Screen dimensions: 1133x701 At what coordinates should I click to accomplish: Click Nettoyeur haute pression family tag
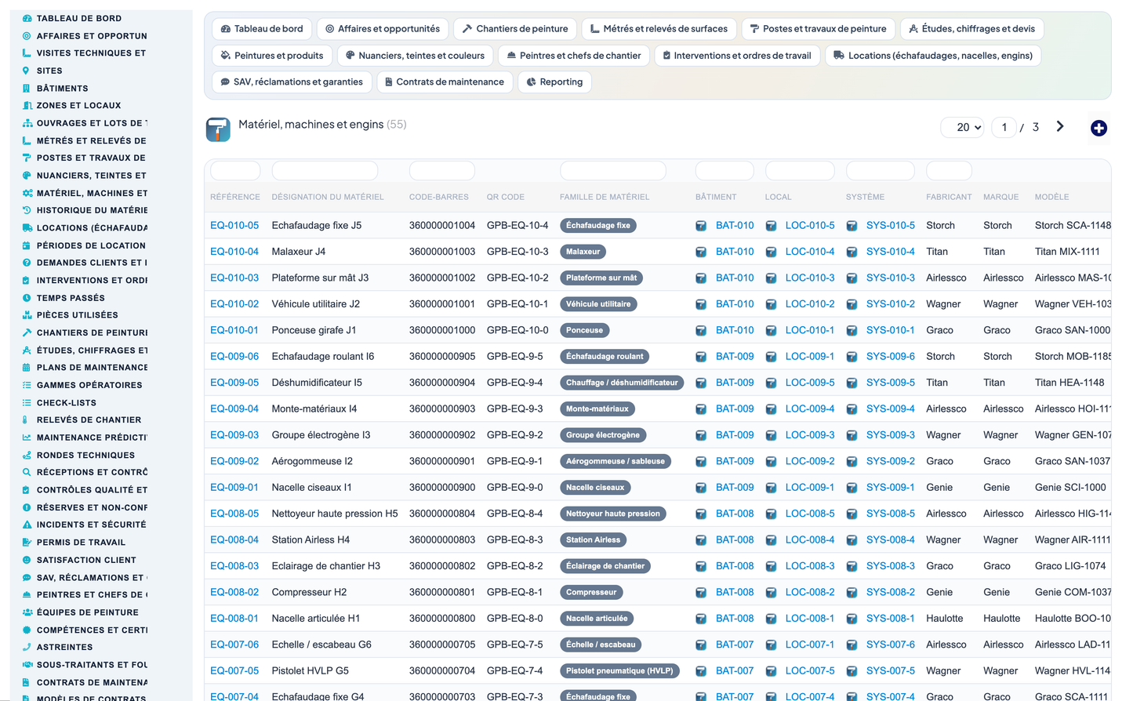point(613,514)
